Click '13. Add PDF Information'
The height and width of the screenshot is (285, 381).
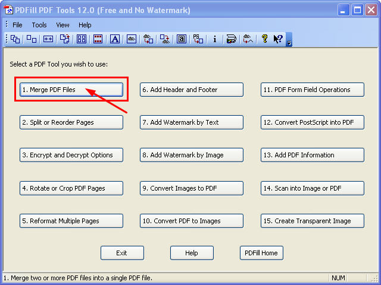[x=313, y=155]
